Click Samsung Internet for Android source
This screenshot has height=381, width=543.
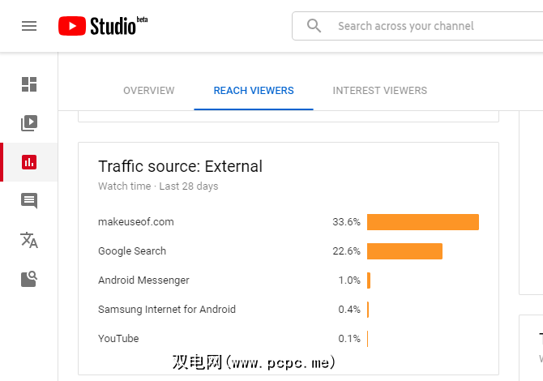pyautogui.click(x=167, y=310)
